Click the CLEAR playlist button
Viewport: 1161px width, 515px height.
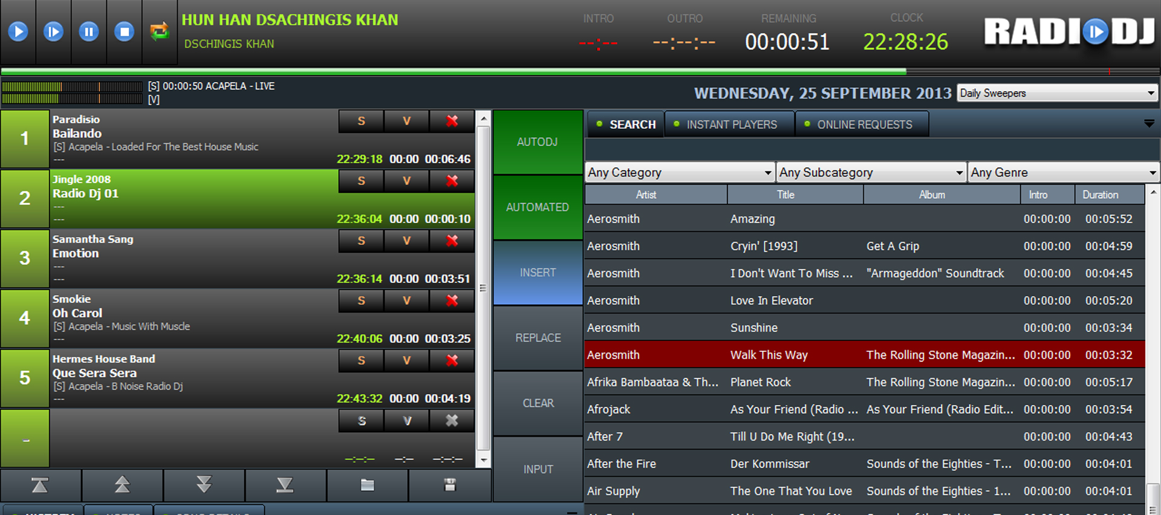(538, 403)
